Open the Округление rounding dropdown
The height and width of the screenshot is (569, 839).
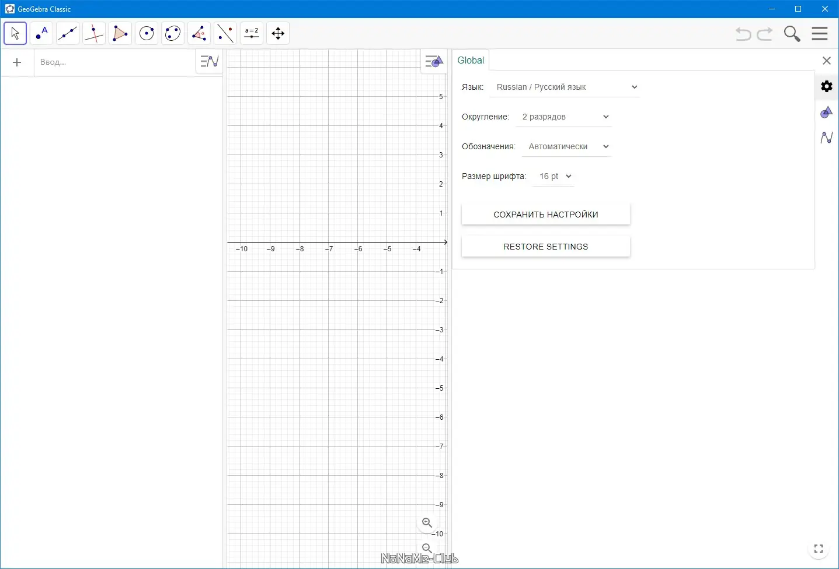pos(564,117)
